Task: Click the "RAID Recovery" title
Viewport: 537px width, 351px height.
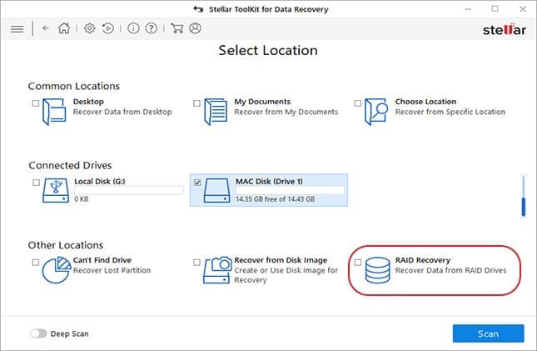Action: tap(423, 260)
